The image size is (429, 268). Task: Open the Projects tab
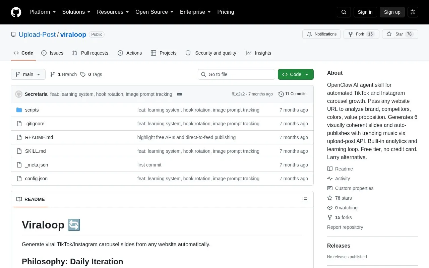point(164,53)
